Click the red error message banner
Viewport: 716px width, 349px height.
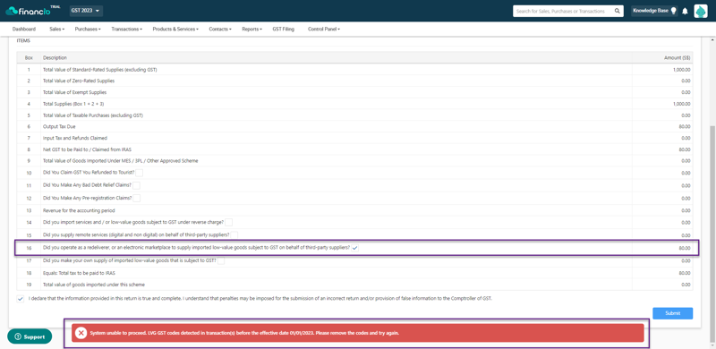[357, 333]
